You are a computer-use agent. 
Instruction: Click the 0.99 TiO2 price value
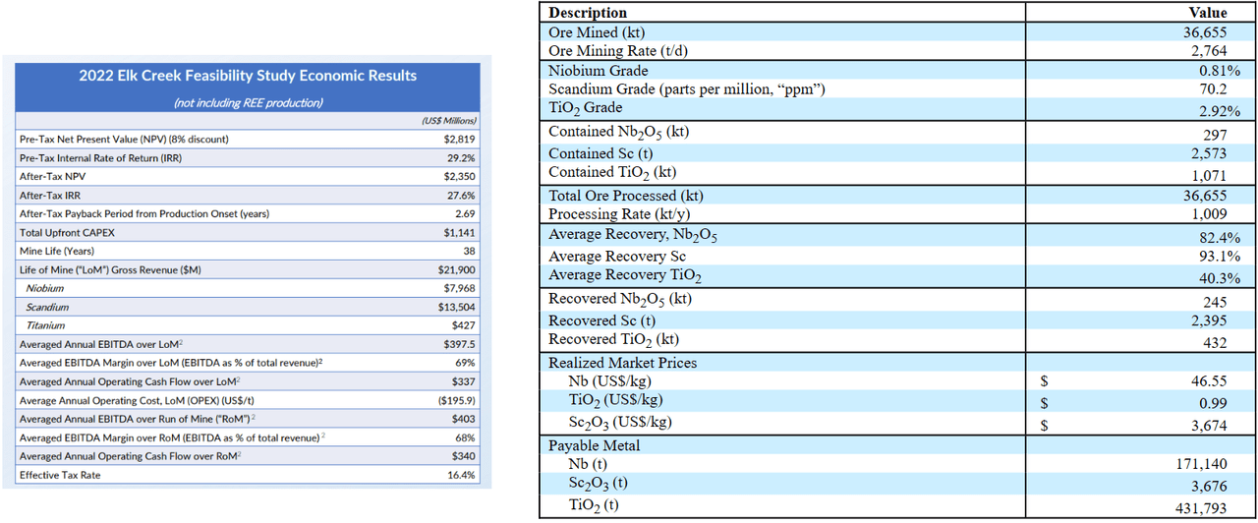point(1214,402)
